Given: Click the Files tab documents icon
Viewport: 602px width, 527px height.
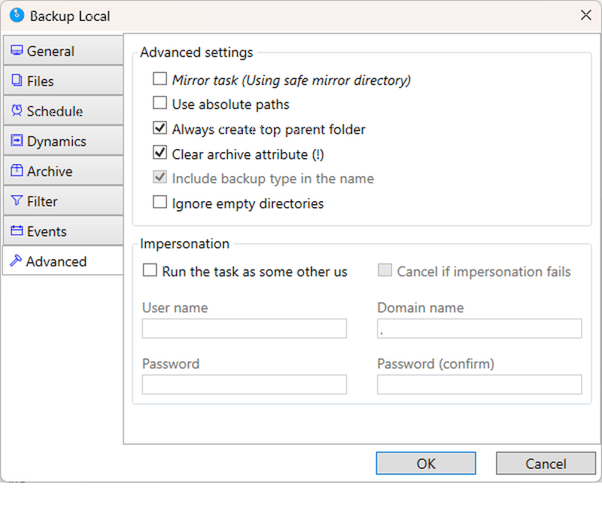Looking at the screenshot, I should (17, 81).
